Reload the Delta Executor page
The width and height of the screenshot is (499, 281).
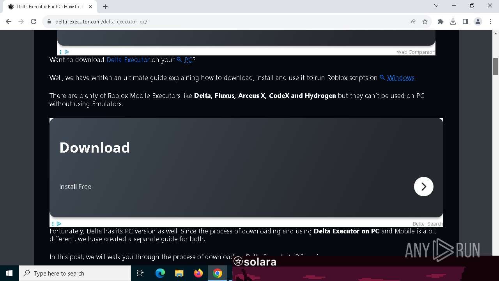tap(34, 21)
